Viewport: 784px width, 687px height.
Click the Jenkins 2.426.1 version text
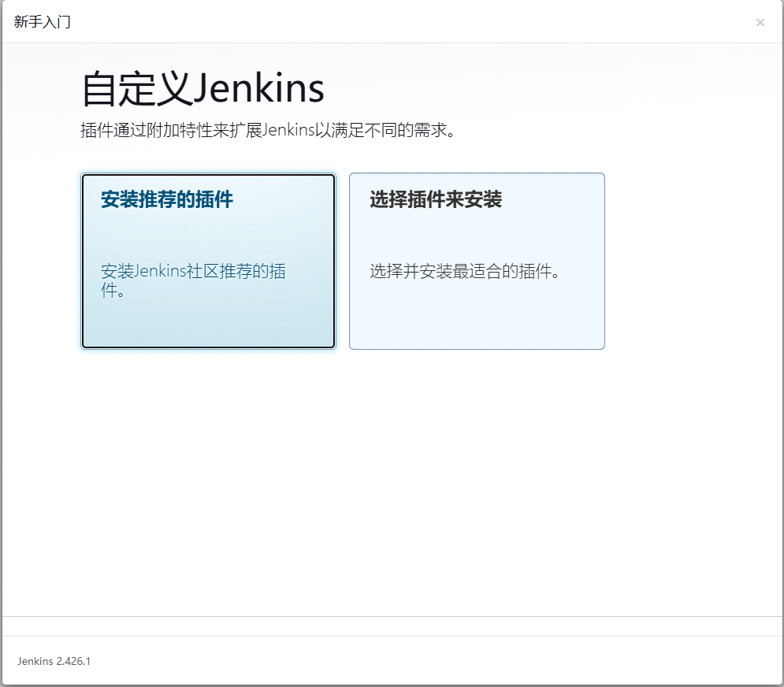coord(54,661)
